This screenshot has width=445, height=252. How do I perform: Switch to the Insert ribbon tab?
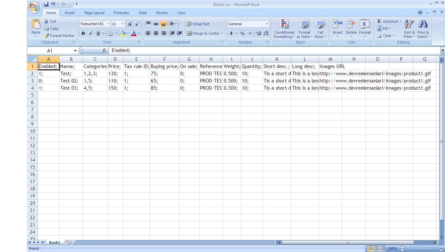coord(70,13)
